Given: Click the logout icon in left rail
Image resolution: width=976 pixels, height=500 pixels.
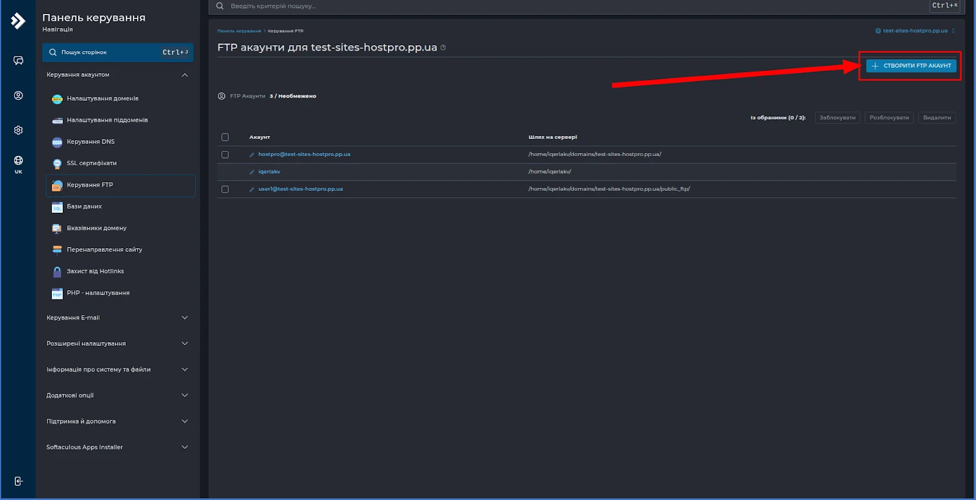Looking at the screenshot, I should 18,481.
